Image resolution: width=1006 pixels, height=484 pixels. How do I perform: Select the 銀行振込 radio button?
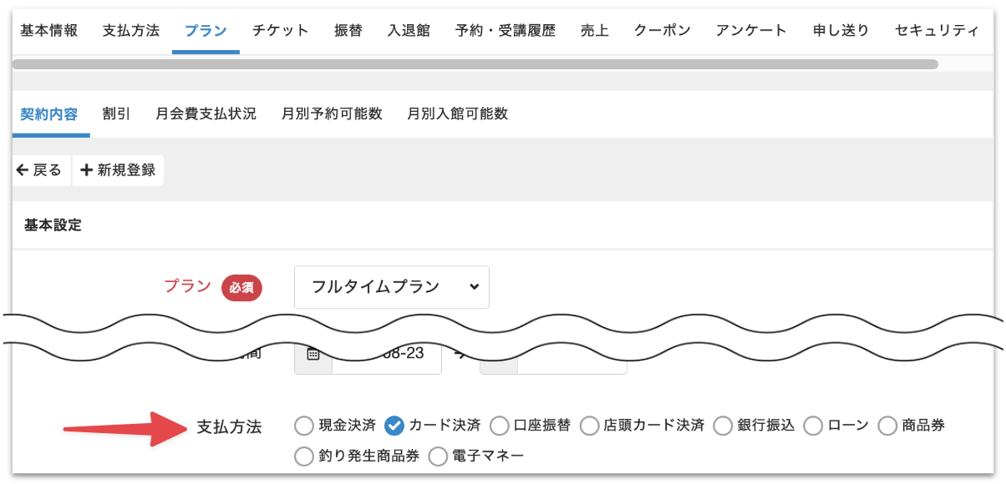pos(722,426)
